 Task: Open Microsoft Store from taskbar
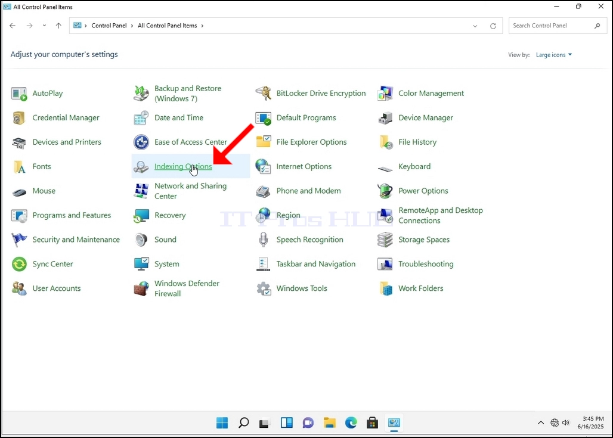click(372, 423)
